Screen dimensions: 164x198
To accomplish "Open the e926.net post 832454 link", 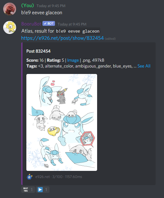I will [62, 38].
